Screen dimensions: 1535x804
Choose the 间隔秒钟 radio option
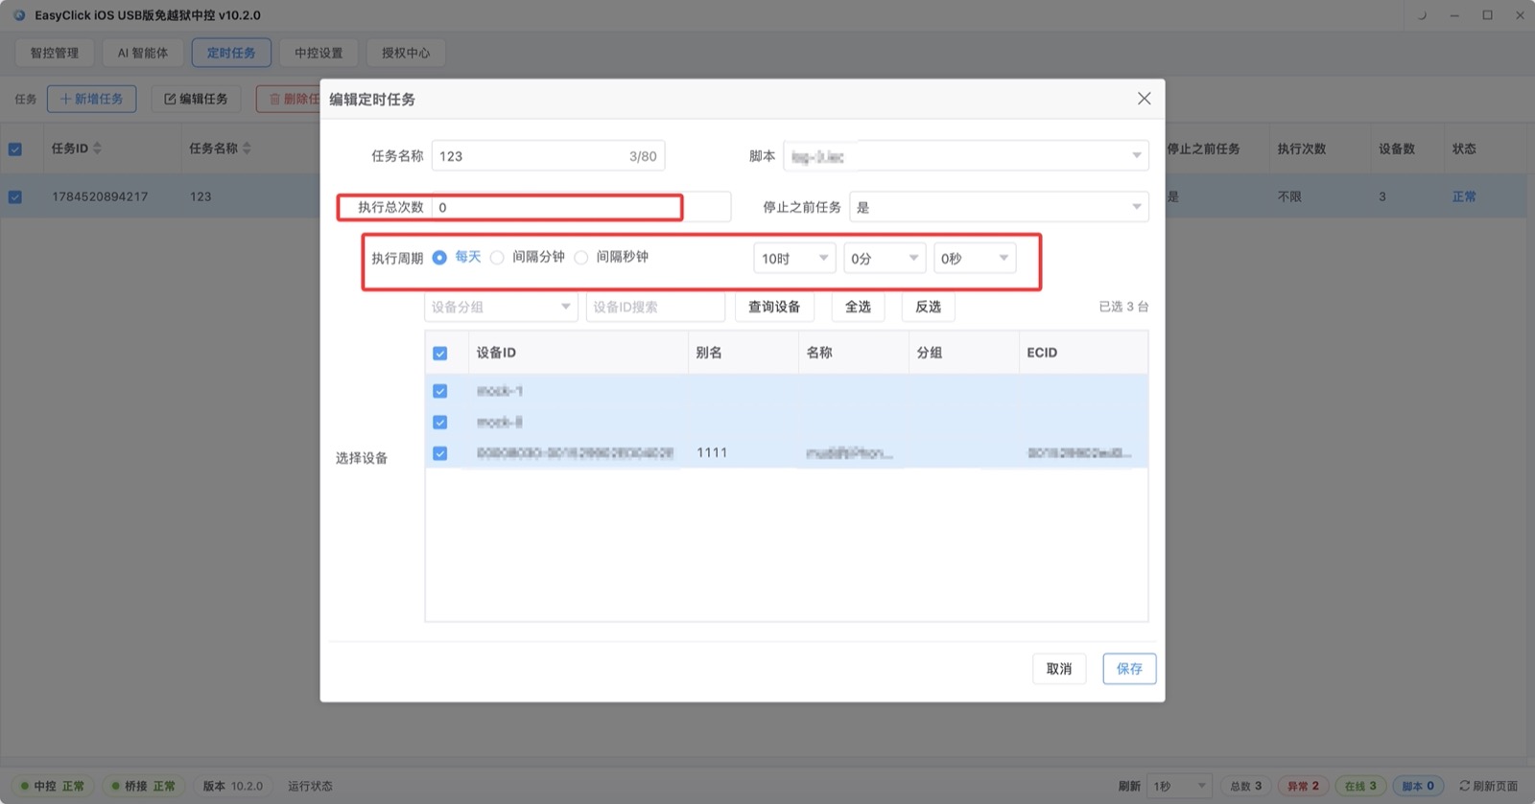pos(581,258)
